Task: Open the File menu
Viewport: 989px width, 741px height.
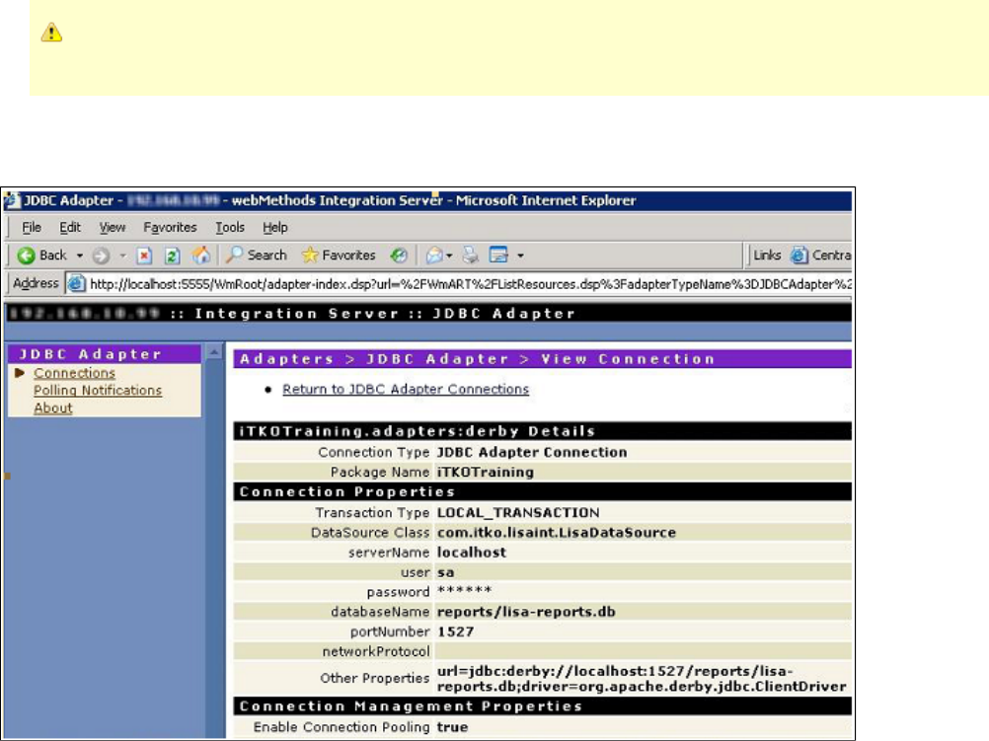Action: click(x=32, y=227)
